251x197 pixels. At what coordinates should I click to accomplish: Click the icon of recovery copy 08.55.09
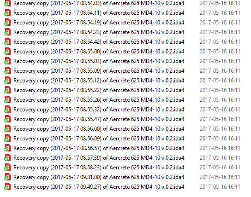(7, 71)
